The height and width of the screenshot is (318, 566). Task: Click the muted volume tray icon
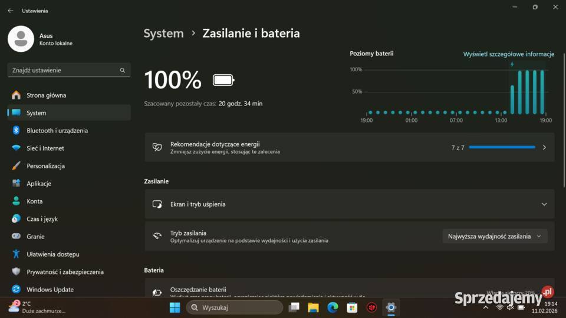coord(510,307)
